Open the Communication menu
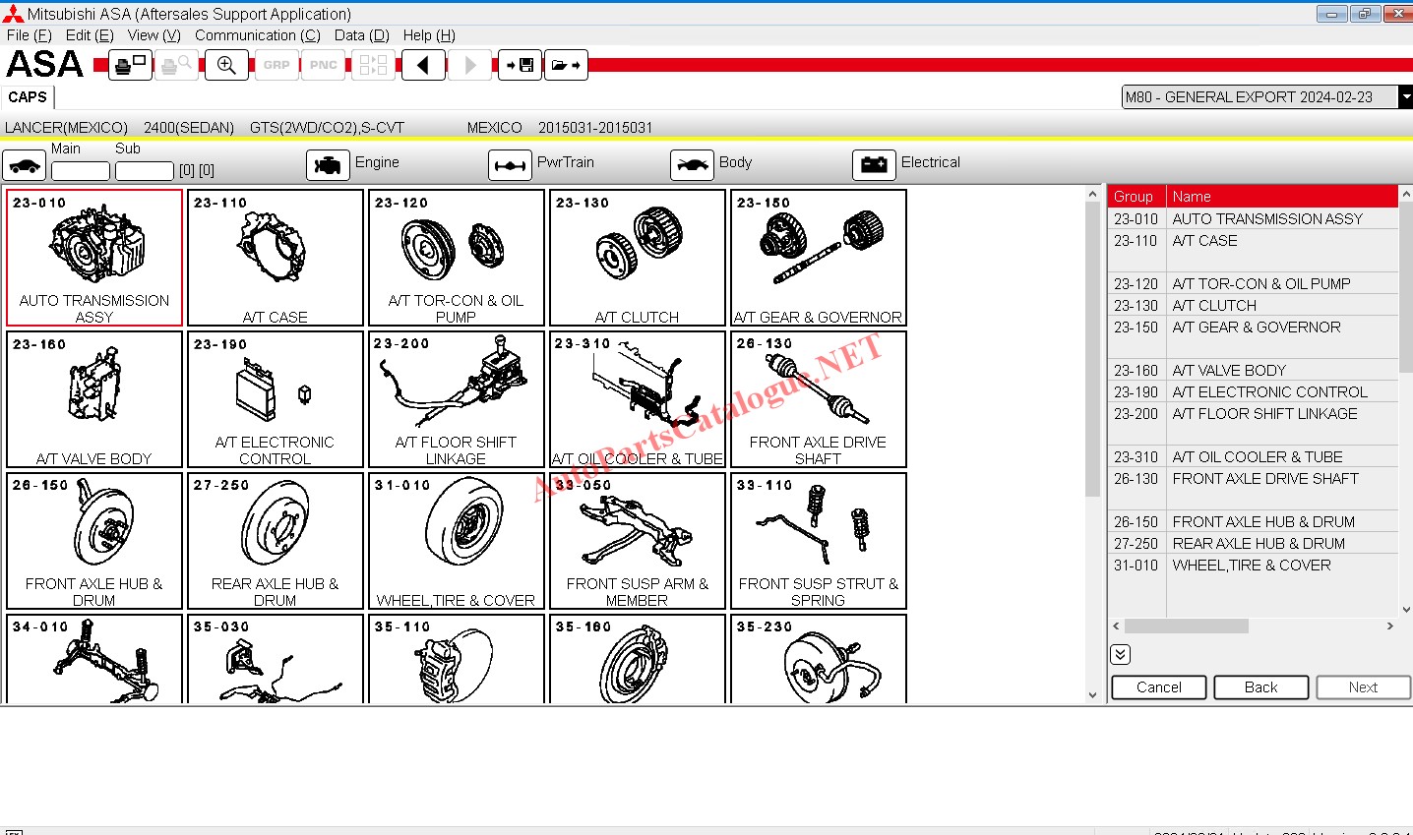 coord(258,35)
